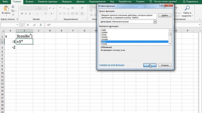The height and width of the screenshot is (113, 202).
Task: Switch to the Разработчик tab
Action: point(125,2)
